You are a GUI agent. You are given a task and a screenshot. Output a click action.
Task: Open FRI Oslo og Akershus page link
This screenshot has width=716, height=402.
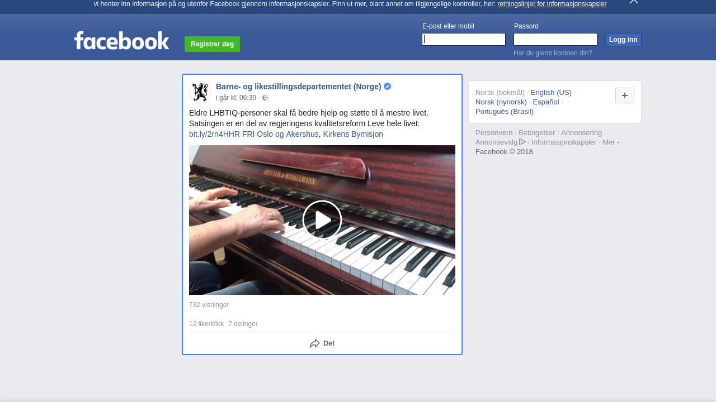(x=280, y=134)
